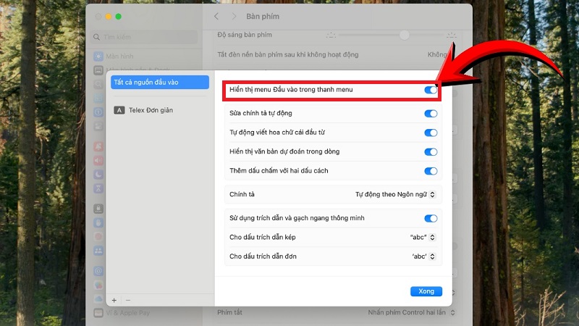The height and width of the screenshot is (326, 579).
Task: Switch off Thêm dấu chấm với hai dấu cách
Action: tap(431, 171)
